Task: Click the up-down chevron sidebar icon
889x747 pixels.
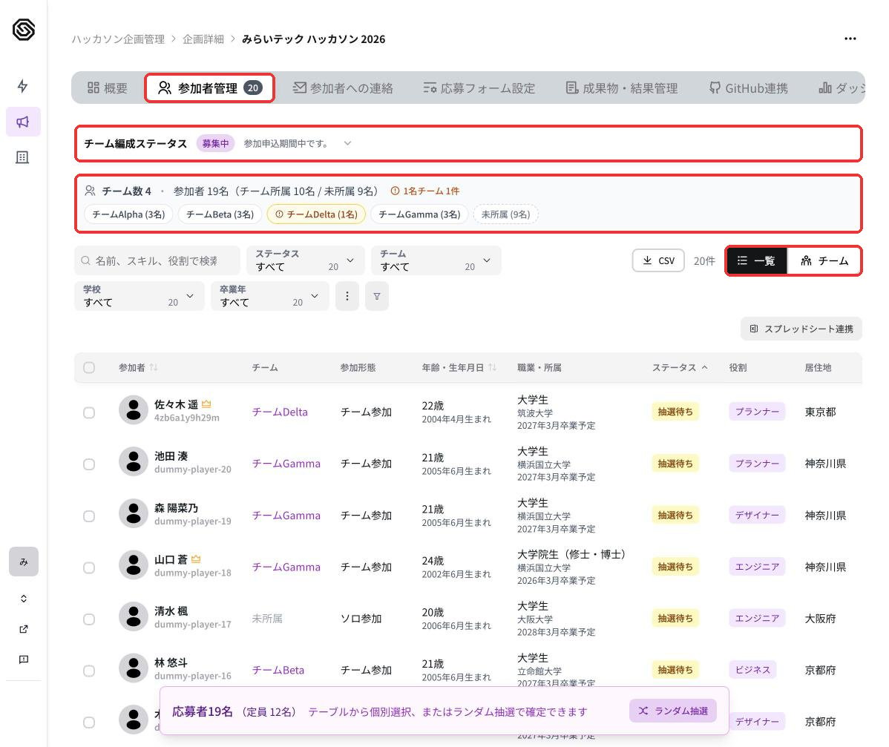Action: tap(23, 599)
